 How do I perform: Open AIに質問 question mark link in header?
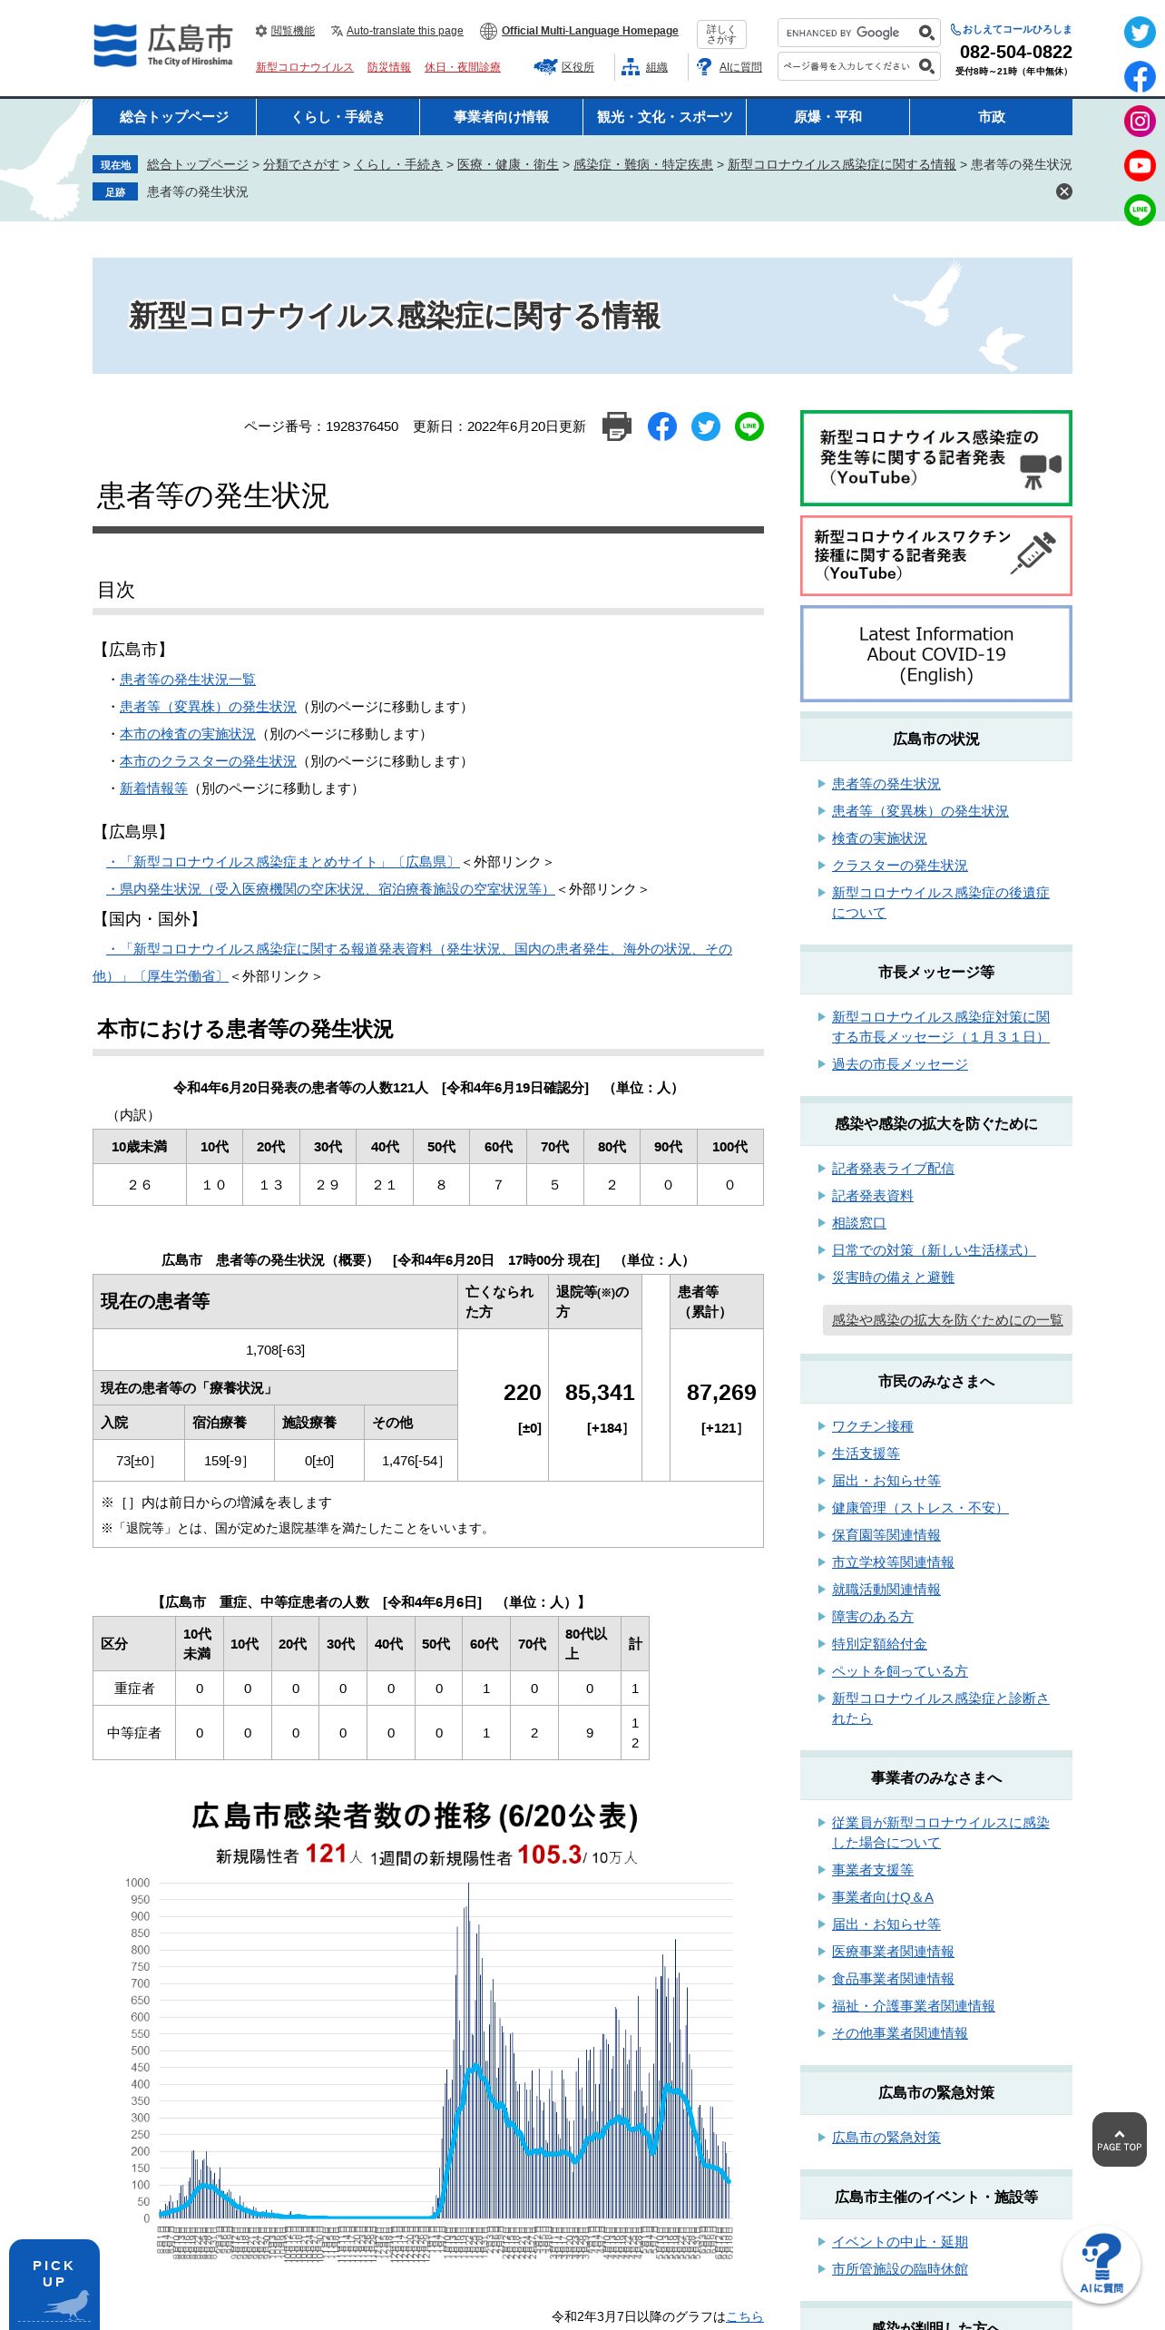click(729, 67)
